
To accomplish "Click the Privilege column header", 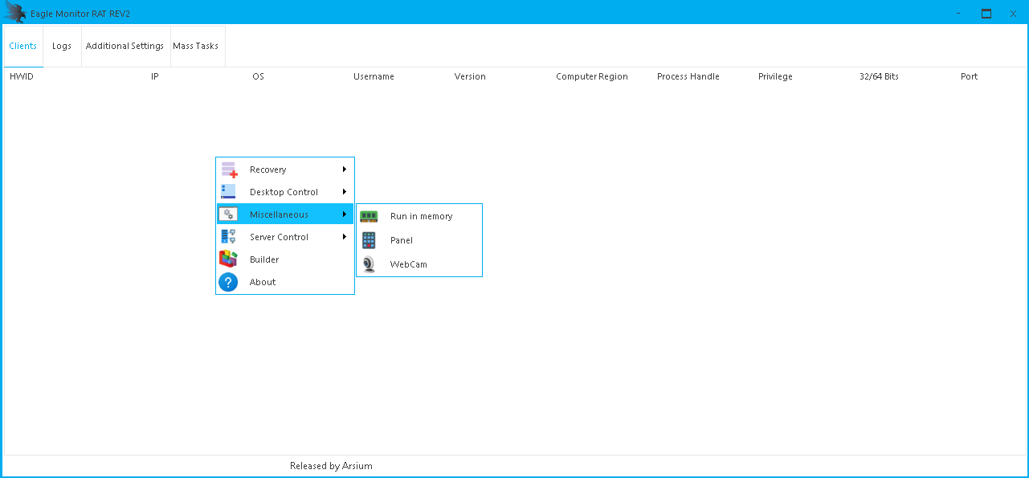I will pyautogui.click(x=775, y=76).
